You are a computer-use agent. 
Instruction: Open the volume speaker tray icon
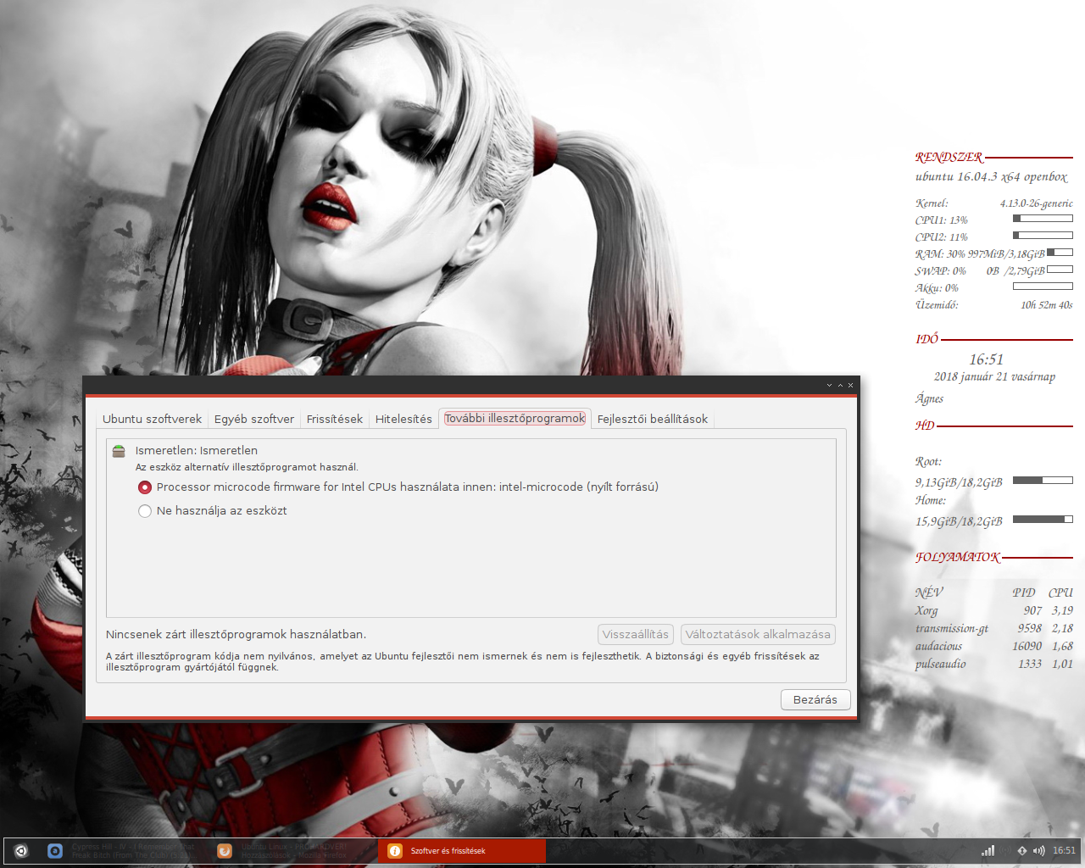pyautogui.click(x=1038, y=851)
